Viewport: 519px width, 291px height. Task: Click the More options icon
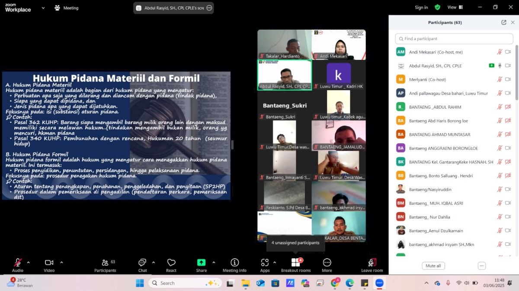[327, 263]
